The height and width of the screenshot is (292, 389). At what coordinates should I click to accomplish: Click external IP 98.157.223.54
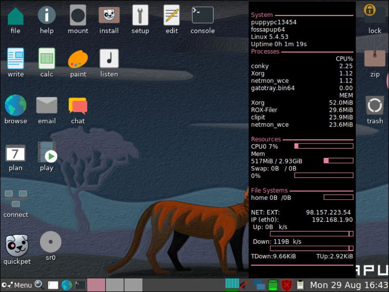coord(328,213)
